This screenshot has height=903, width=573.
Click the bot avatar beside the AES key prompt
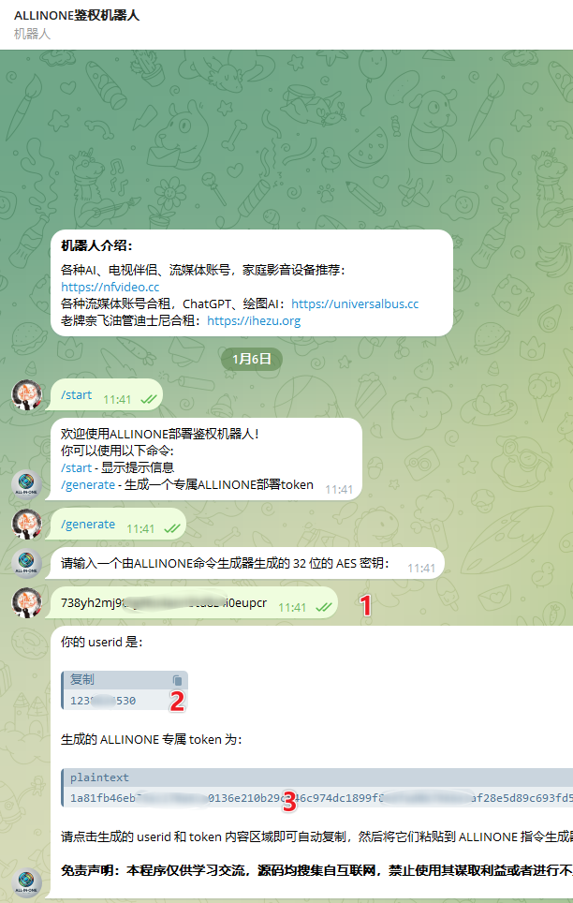pos(26,563)
